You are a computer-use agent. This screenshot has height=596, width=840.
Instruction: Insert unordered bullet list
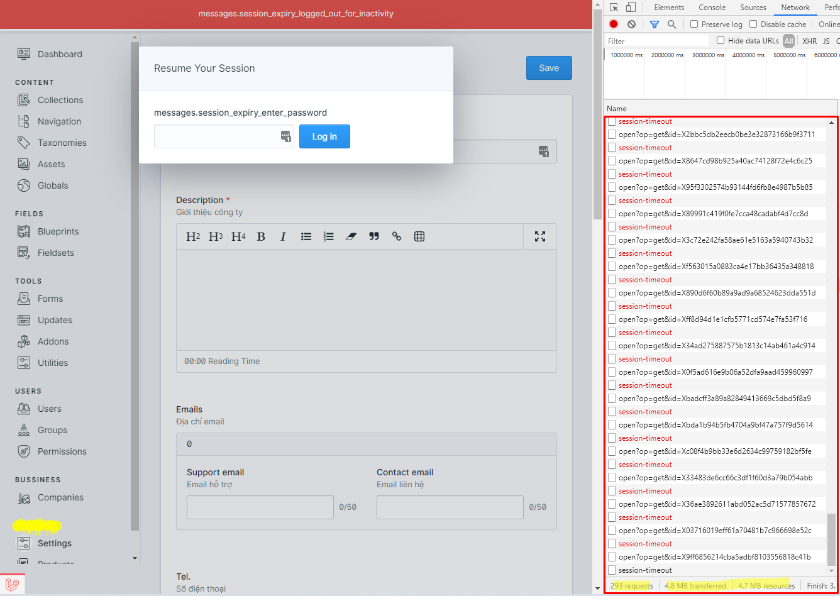pos(306,236)
